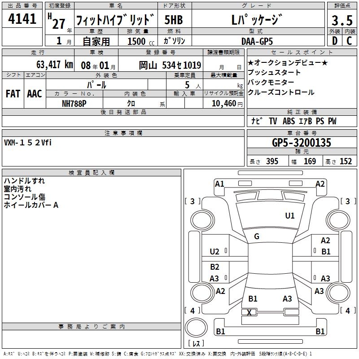Select the model code DAA-GP5
359x359 pixels.
257,41
